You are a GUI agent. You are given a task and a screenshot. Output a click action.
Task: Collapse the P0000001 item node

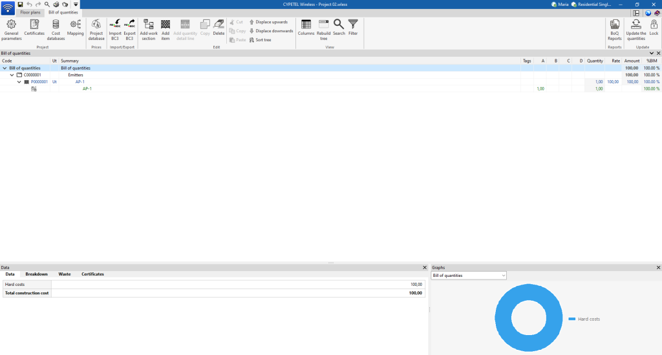19,82
